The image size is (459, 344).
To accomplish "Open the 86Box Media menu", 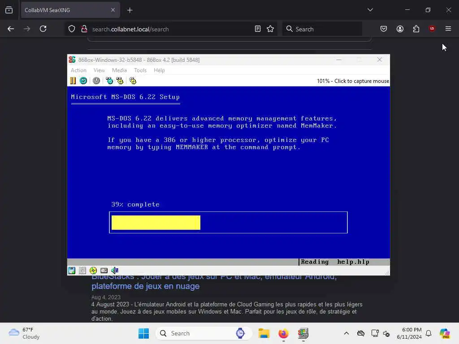I will tap(119, 70).
